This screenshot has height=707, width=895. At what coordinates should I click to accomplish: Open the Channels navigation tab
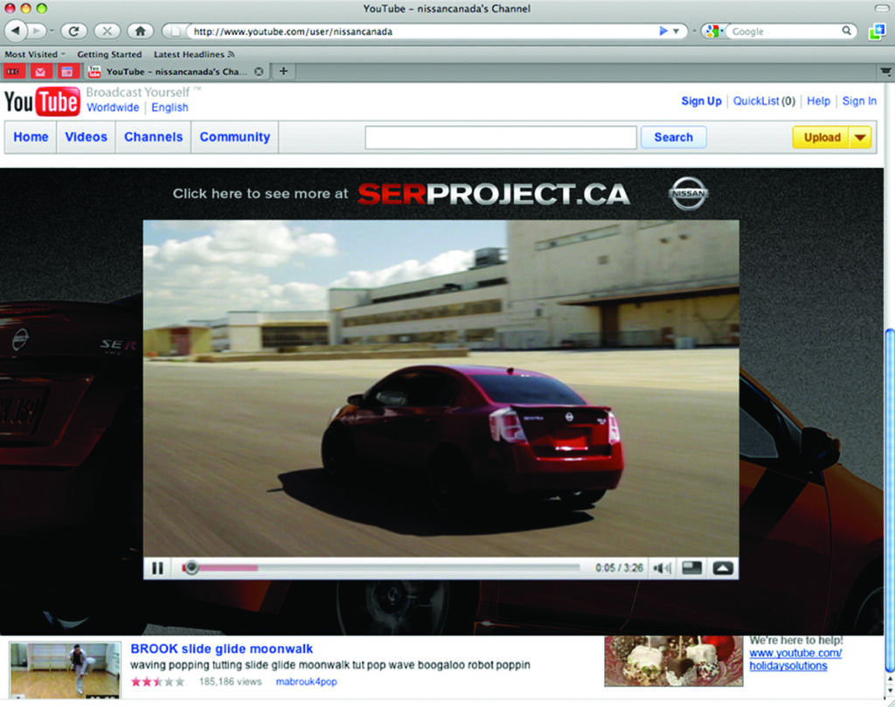pyautogui.click(x=154, y=137)
